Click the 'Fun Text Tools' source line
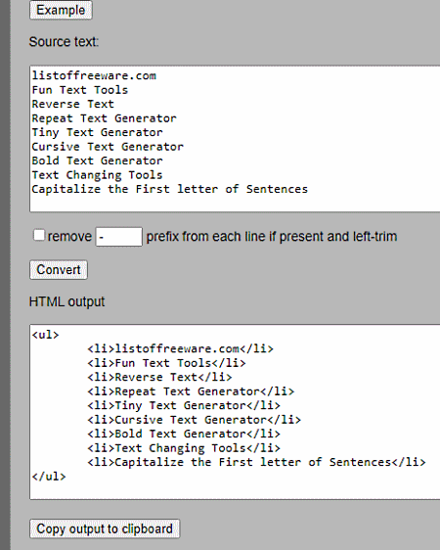The height and width of the screenshot is (550, 440). pyautogui.click(x=80, y=90)
